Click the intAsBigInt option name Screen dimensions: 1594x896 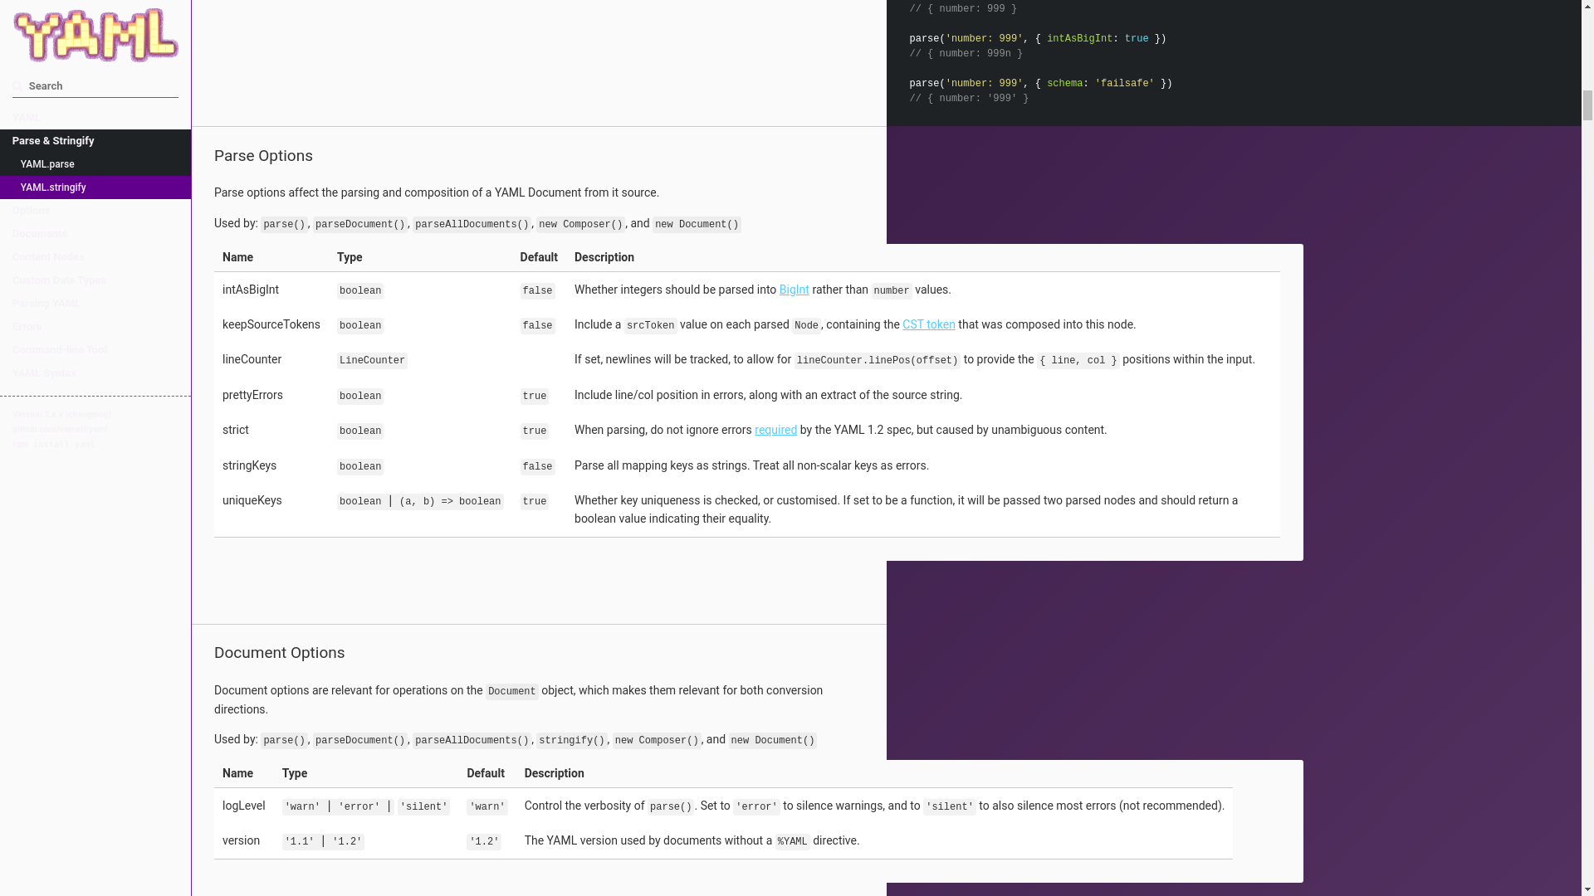(x=251, y=290)
